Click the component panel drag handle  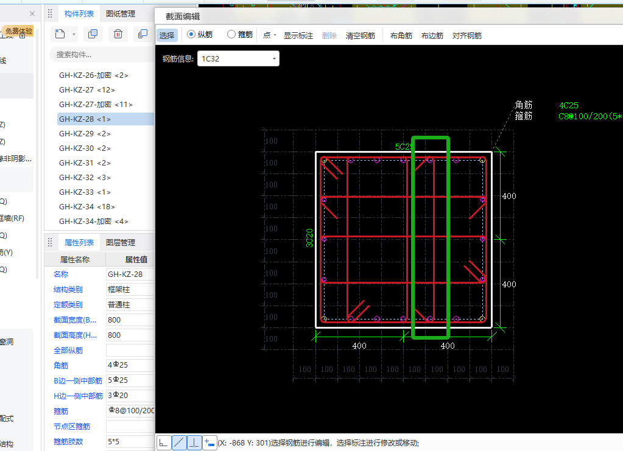point(50,13)
